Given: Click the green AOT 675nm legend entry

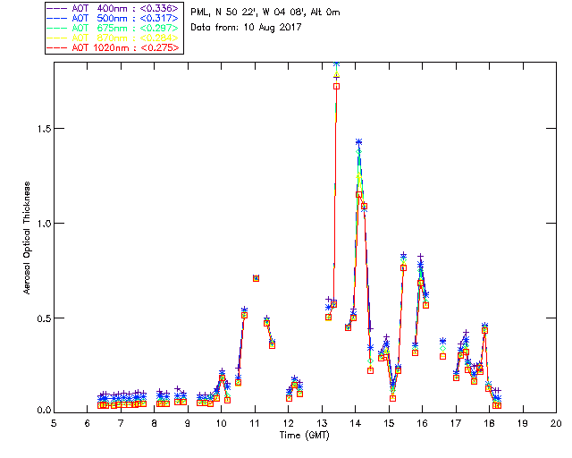Looking at the screenshot, I should pos(123,28).
